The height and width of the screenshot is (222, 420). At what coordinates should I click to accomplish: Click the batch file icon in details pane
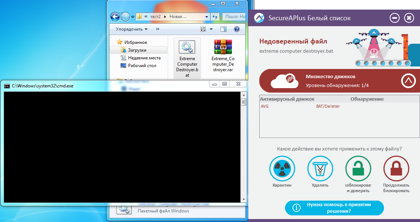(x=124, y=210)
